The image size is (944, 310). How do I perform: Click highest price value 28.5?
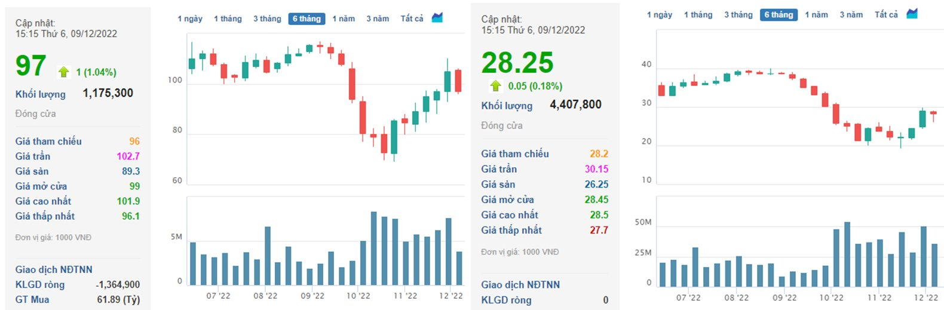(599, 215)
